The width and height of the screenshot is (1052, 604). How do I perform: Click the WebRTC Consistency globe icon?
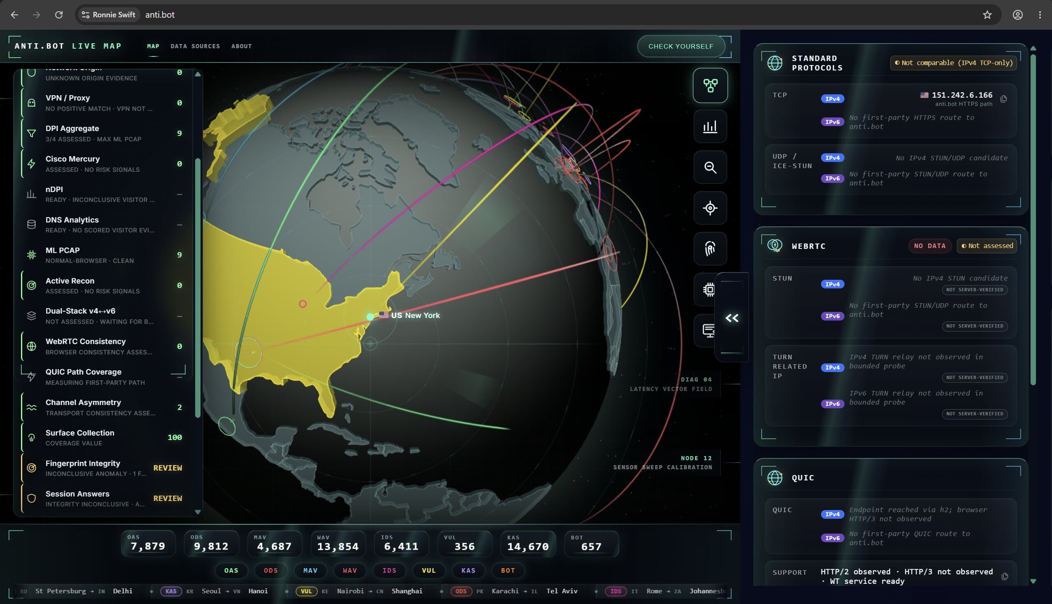(x=32, y=346)
